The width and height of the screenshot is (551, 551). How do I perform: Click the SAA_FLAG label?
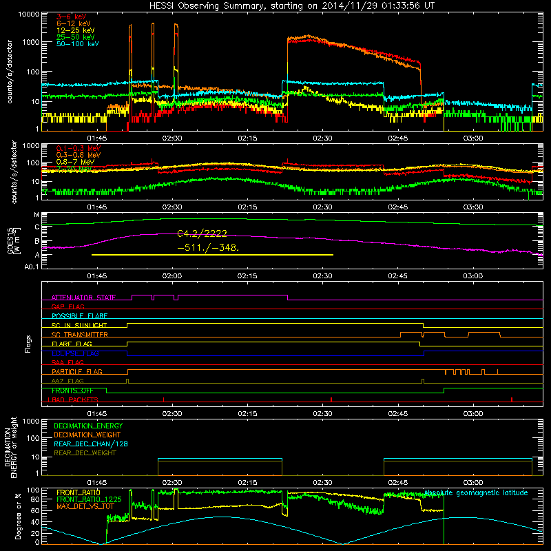click(67, 362)
